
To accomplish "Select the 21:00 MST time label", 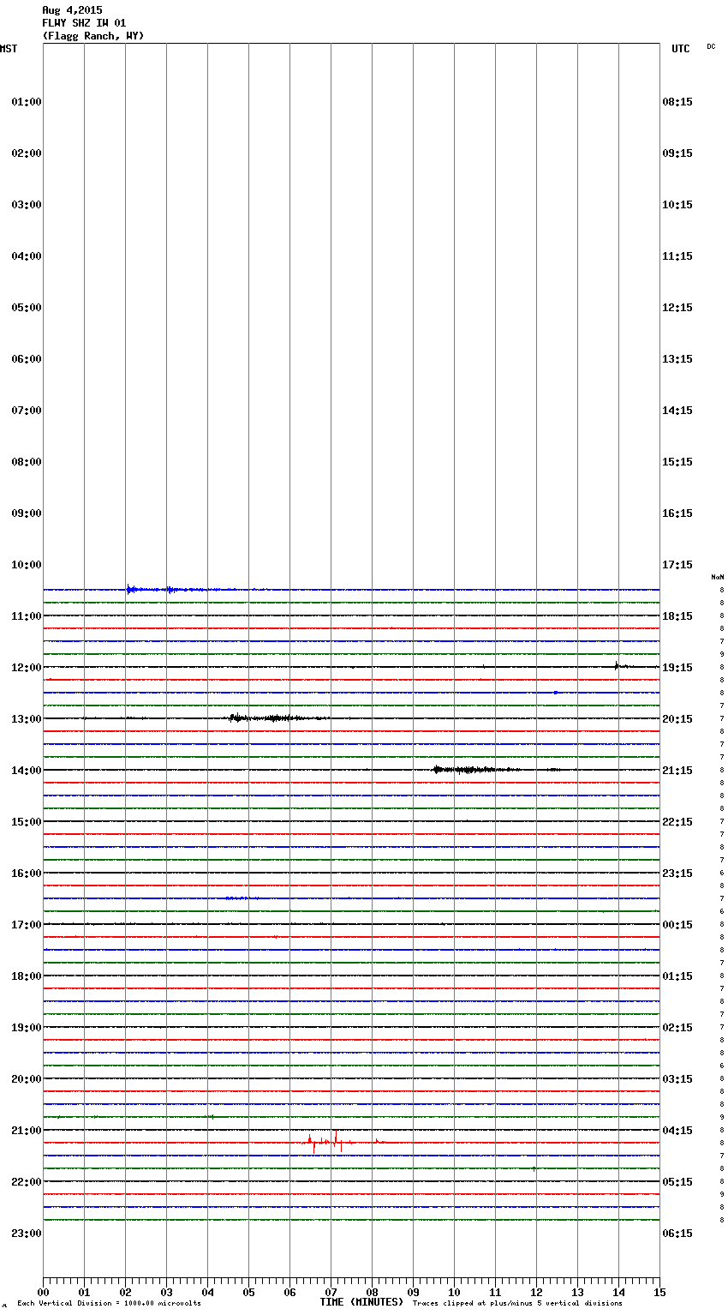I will [27, 1131].
